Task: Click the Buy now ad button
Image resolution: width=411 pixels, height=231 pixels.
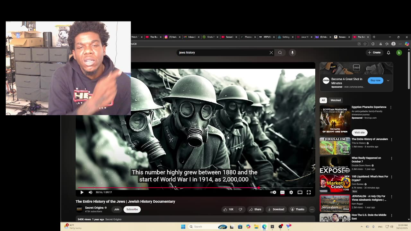Action: [375, 81]
